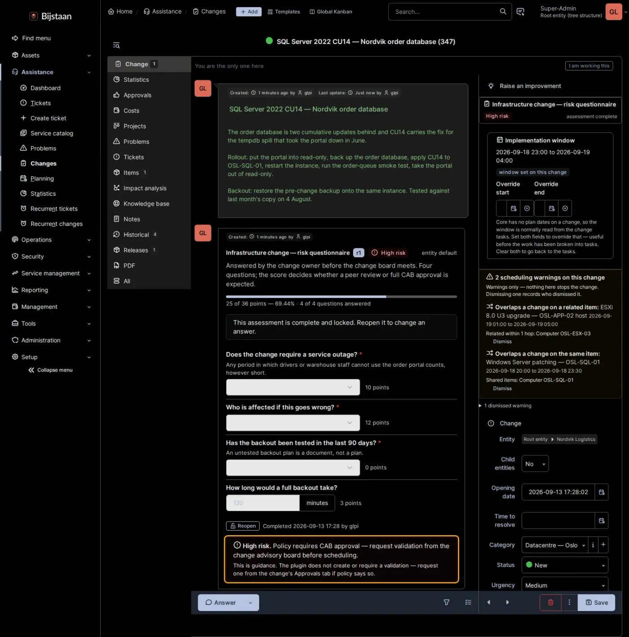Open the Knowledge base tab
The width and height of the screenshot is (629, 637).
tap(149, 204)
